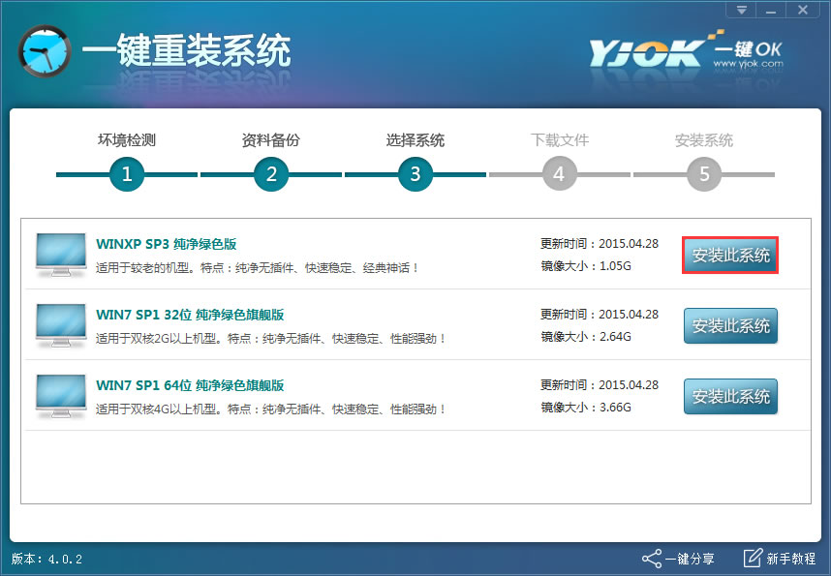This screenshot has width=831, height=576.
Task: Open the 新手教程 pencil icon
Action: coord(751,559)
